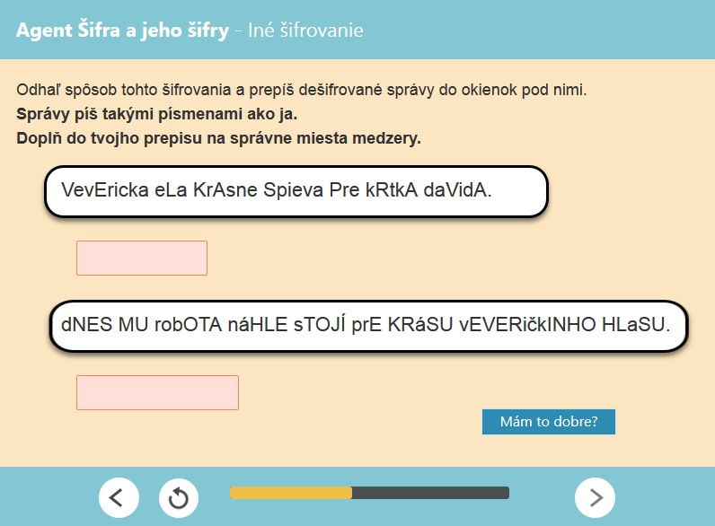Click the subtitle 'Iné šifrovanie'
Image resolution: width=715 pixels, height=526 pixels.
[305, 31]
